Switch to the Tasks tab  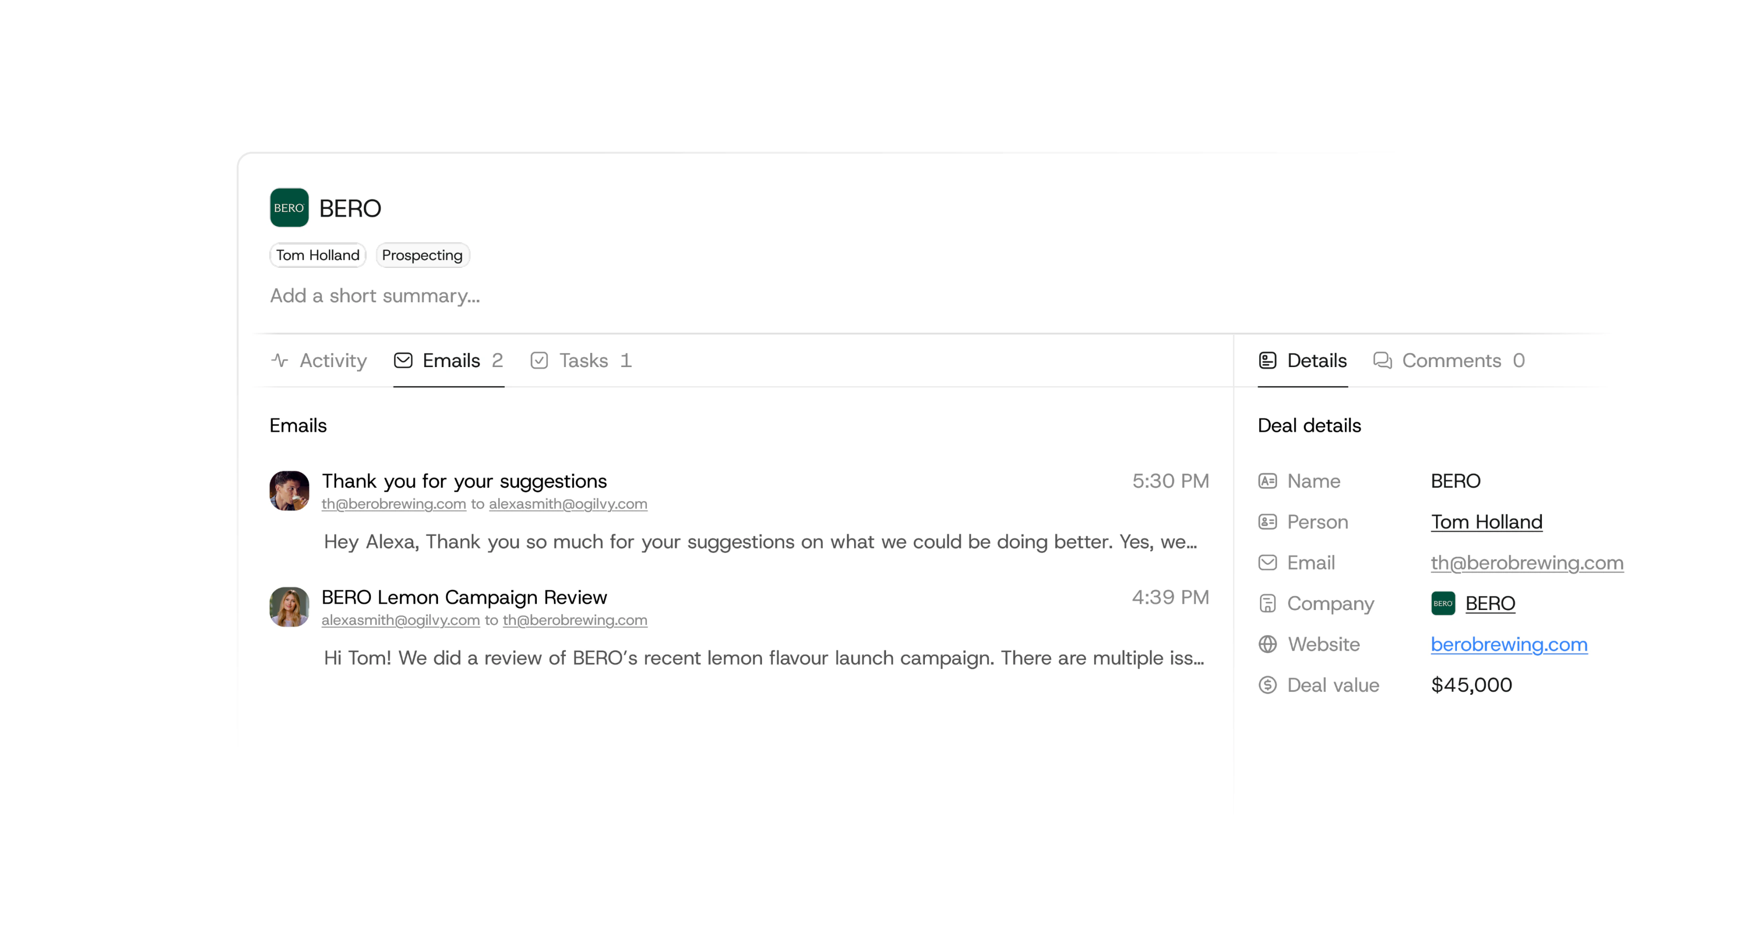[581, 360]
